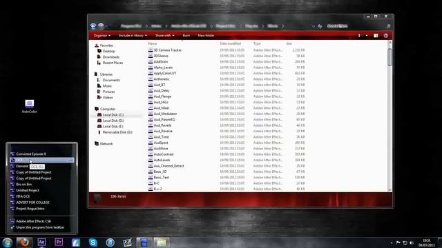Open the Organize dropdown menu

[102, 36]
